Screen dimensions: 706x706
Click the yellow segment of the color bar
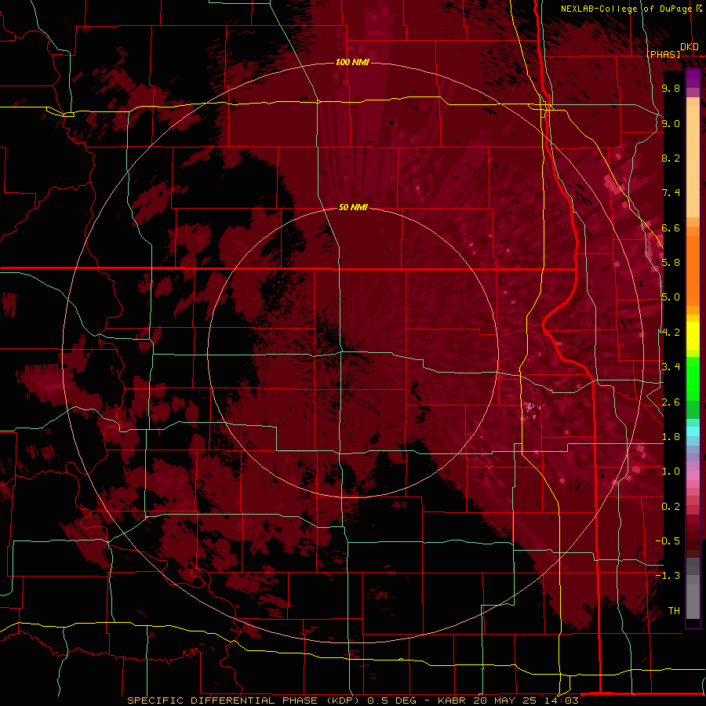point(693,336)
